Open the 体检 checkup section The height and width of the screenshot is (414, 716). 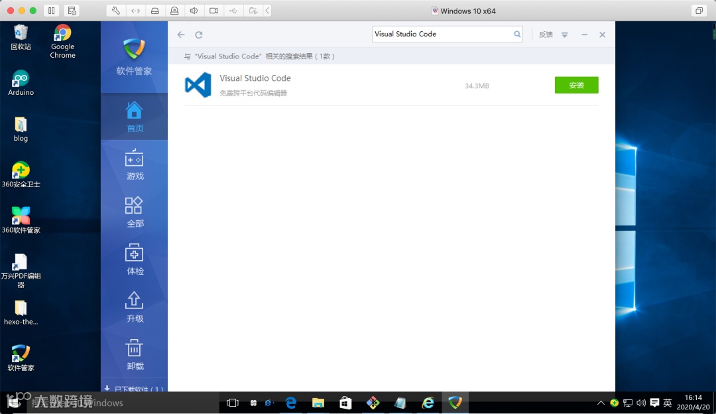coord(134,259)
